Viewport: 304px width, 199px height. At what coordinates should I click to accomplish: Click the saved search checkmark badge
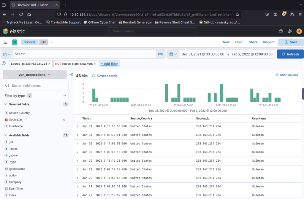(x=52, y=42)
